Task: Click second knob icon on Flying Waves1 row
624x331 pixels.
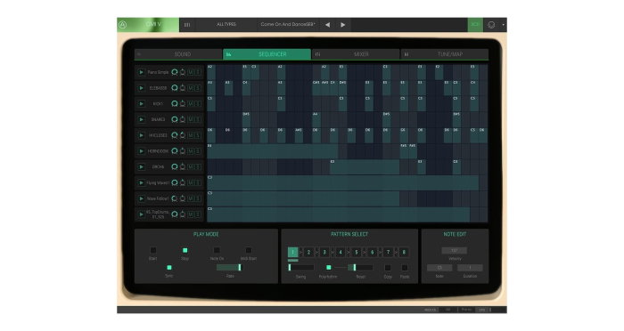Action: (x=183, y=182)
